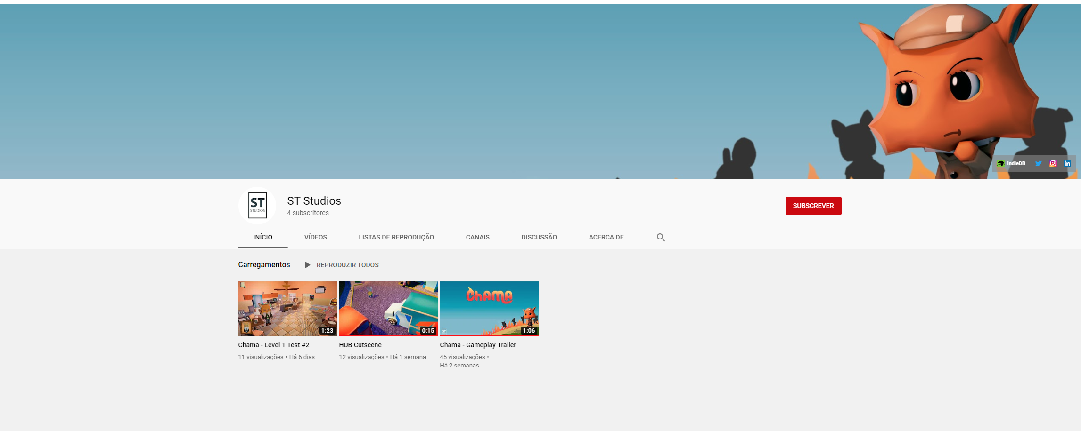Viewport: 1081px width, 431px height.
Task: Click the channel search magnifier icon
Action: pos(661,237)
